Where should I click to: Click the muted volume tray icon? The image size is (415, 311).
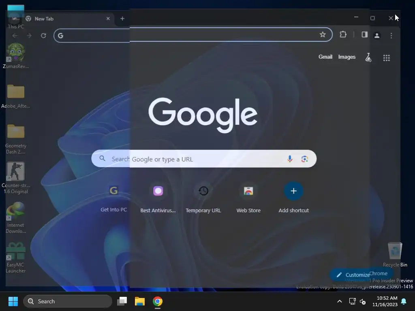coord(363,301)
